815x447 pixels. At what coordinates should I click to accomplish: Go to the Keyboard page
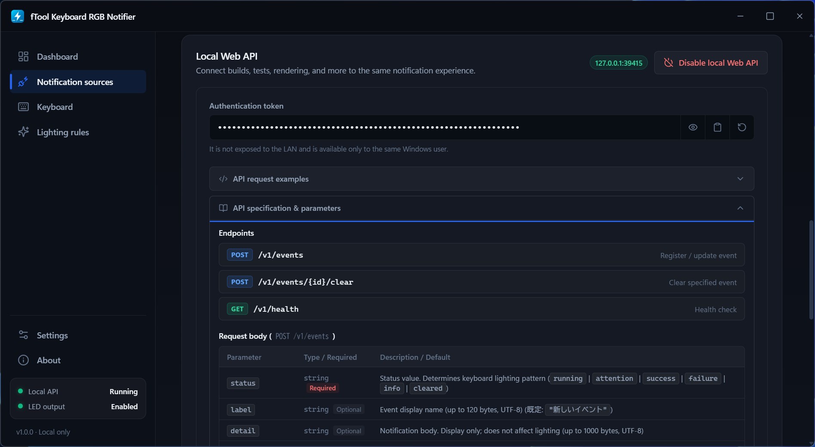[x=78, y=107]
